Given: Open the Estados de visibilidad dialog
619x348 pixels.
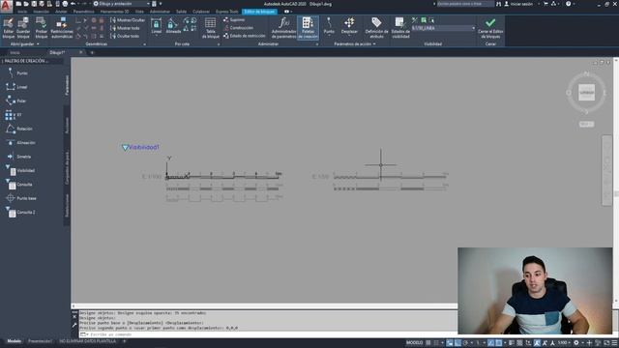Looking at the screenshot, I should pos(400,28).
